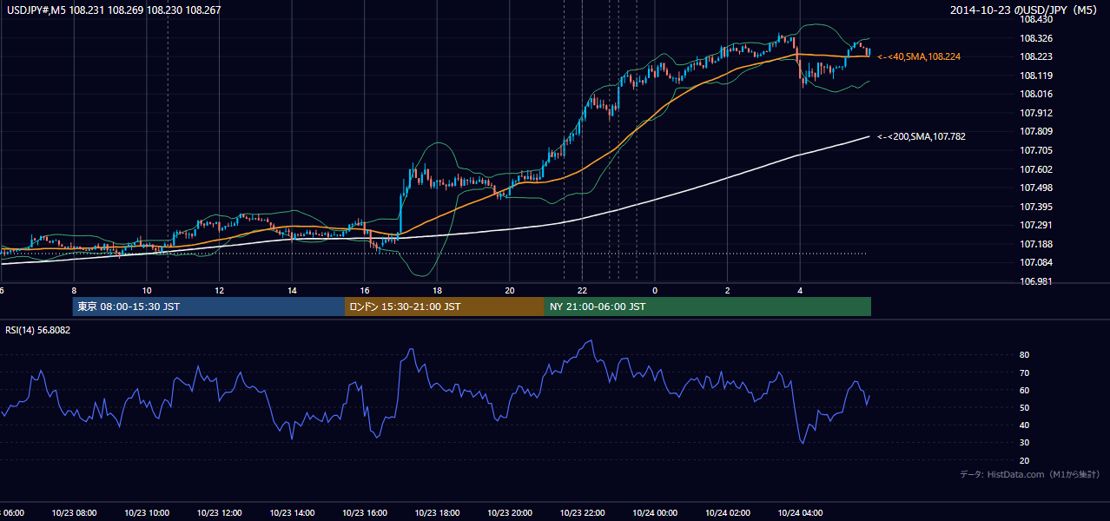The height and width of the screenshot is (521, 1110).
Task: Click RSI scale value 30
Action: point(1025,443)
